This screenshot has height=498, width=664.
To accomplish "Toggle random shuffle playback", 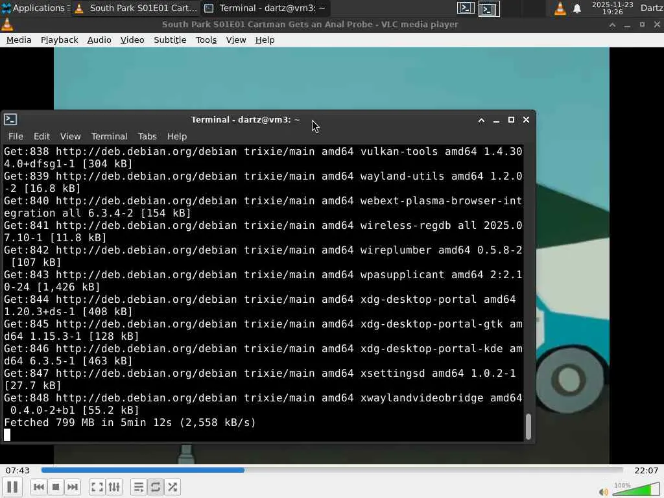I will click(x=172, y=487).
